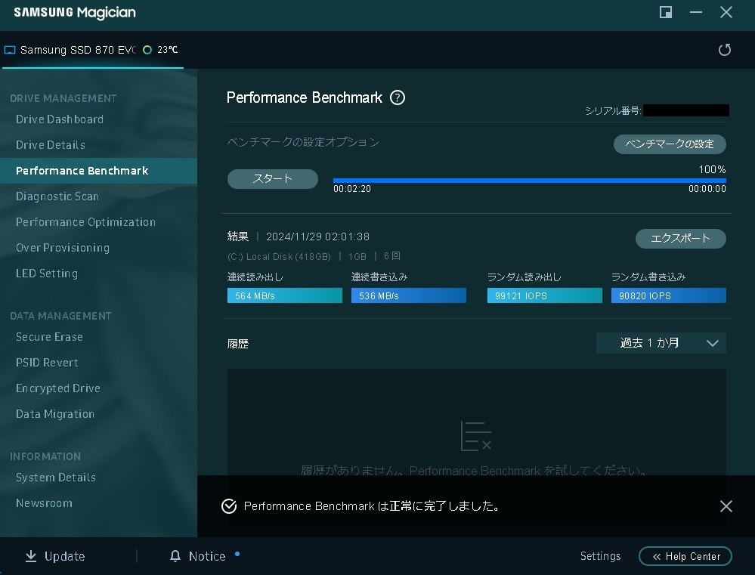The height and width of the screenshot is (575, 755).
Task: Close the Samsung Magician window
Action: 726,13
